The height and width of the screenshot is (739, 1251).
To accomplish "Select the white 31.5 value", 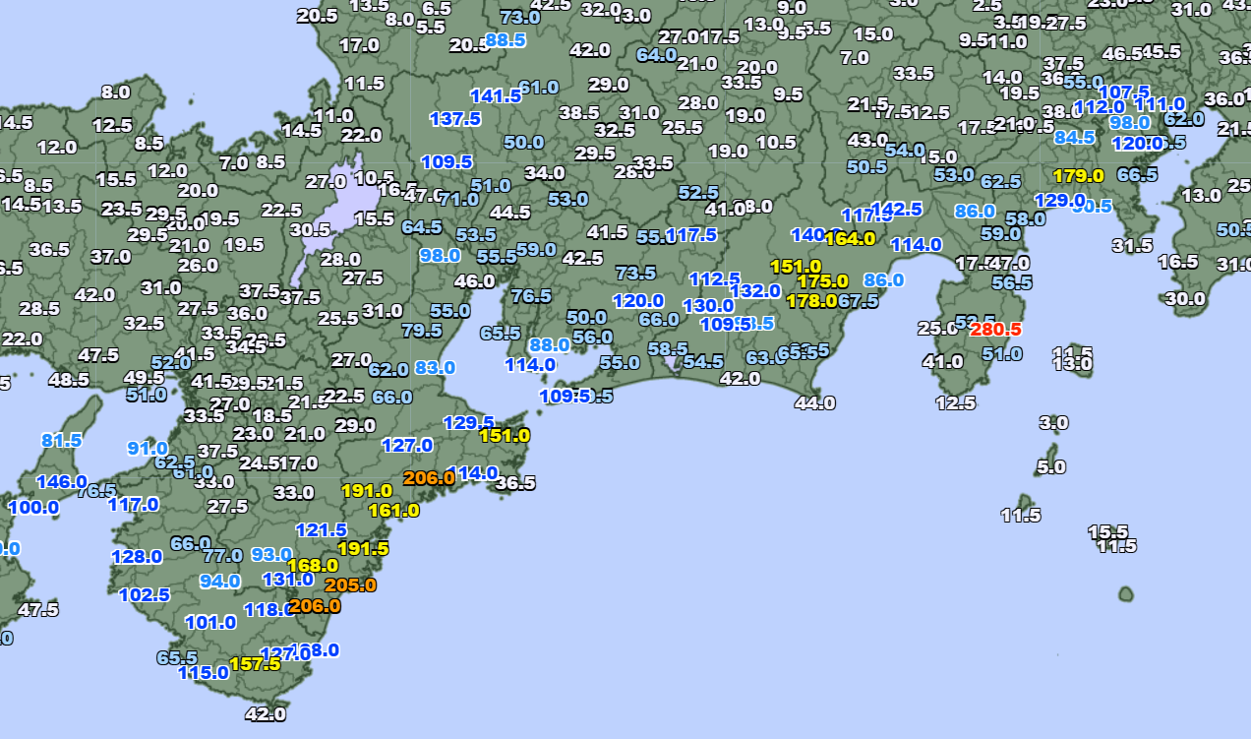I will point(1132,245).
